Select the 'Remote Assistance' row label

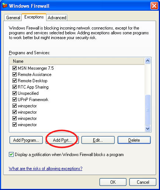(x=35, y=75)
